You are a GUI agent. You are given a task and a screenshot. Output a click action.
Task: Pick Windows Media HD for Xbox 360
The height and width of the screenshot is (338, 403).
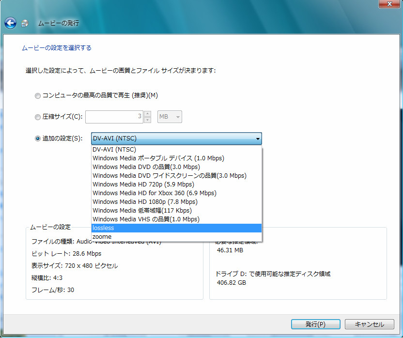(x=155, y=193)
